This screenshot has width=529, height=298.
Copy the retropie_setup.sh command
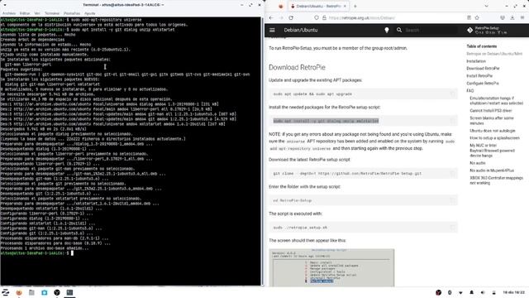pos(452,228)
